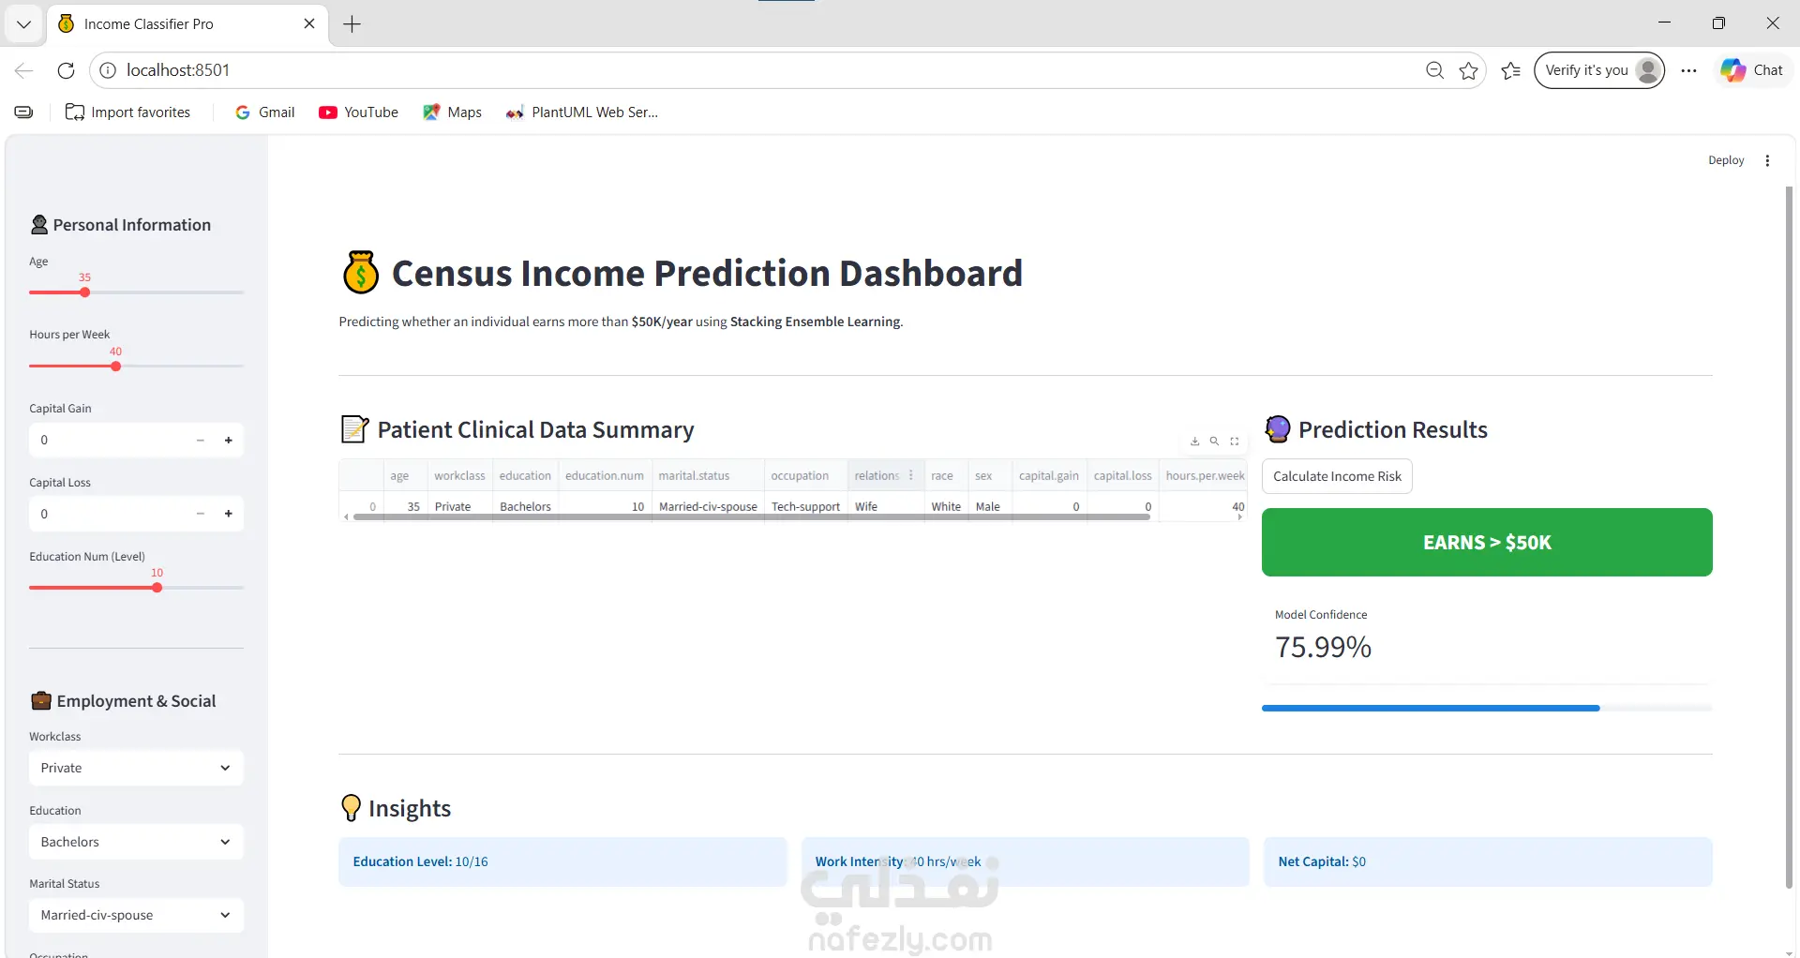
Task: Open the browser zoom magnifier icon
Action: click(1434, 70)
